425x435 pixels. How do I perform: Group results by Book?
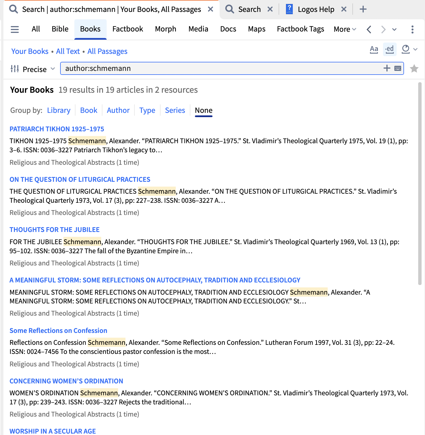(x=89, y=110)
